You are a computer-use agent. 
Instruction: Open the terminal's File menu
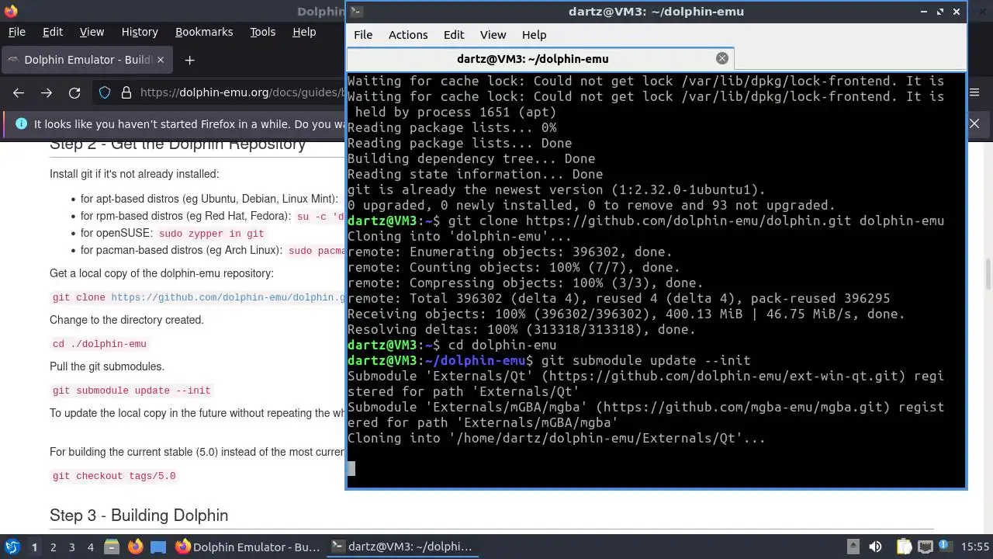click(x=363, y=35)
